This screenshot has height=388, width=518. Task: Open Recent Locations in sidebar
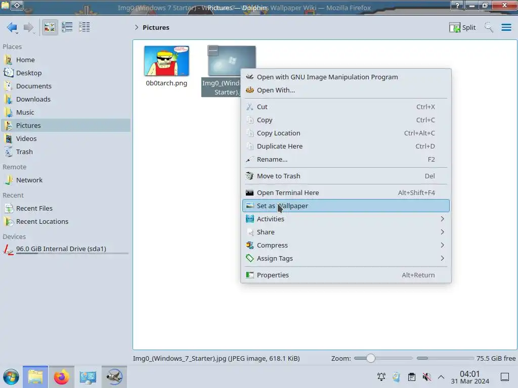[66, 222]
